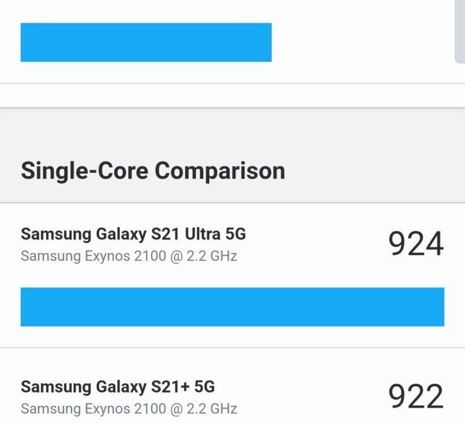The image size is (465, 426).
Task: Click the partial blue bar above the comparison
Action: tap(146, 42)
